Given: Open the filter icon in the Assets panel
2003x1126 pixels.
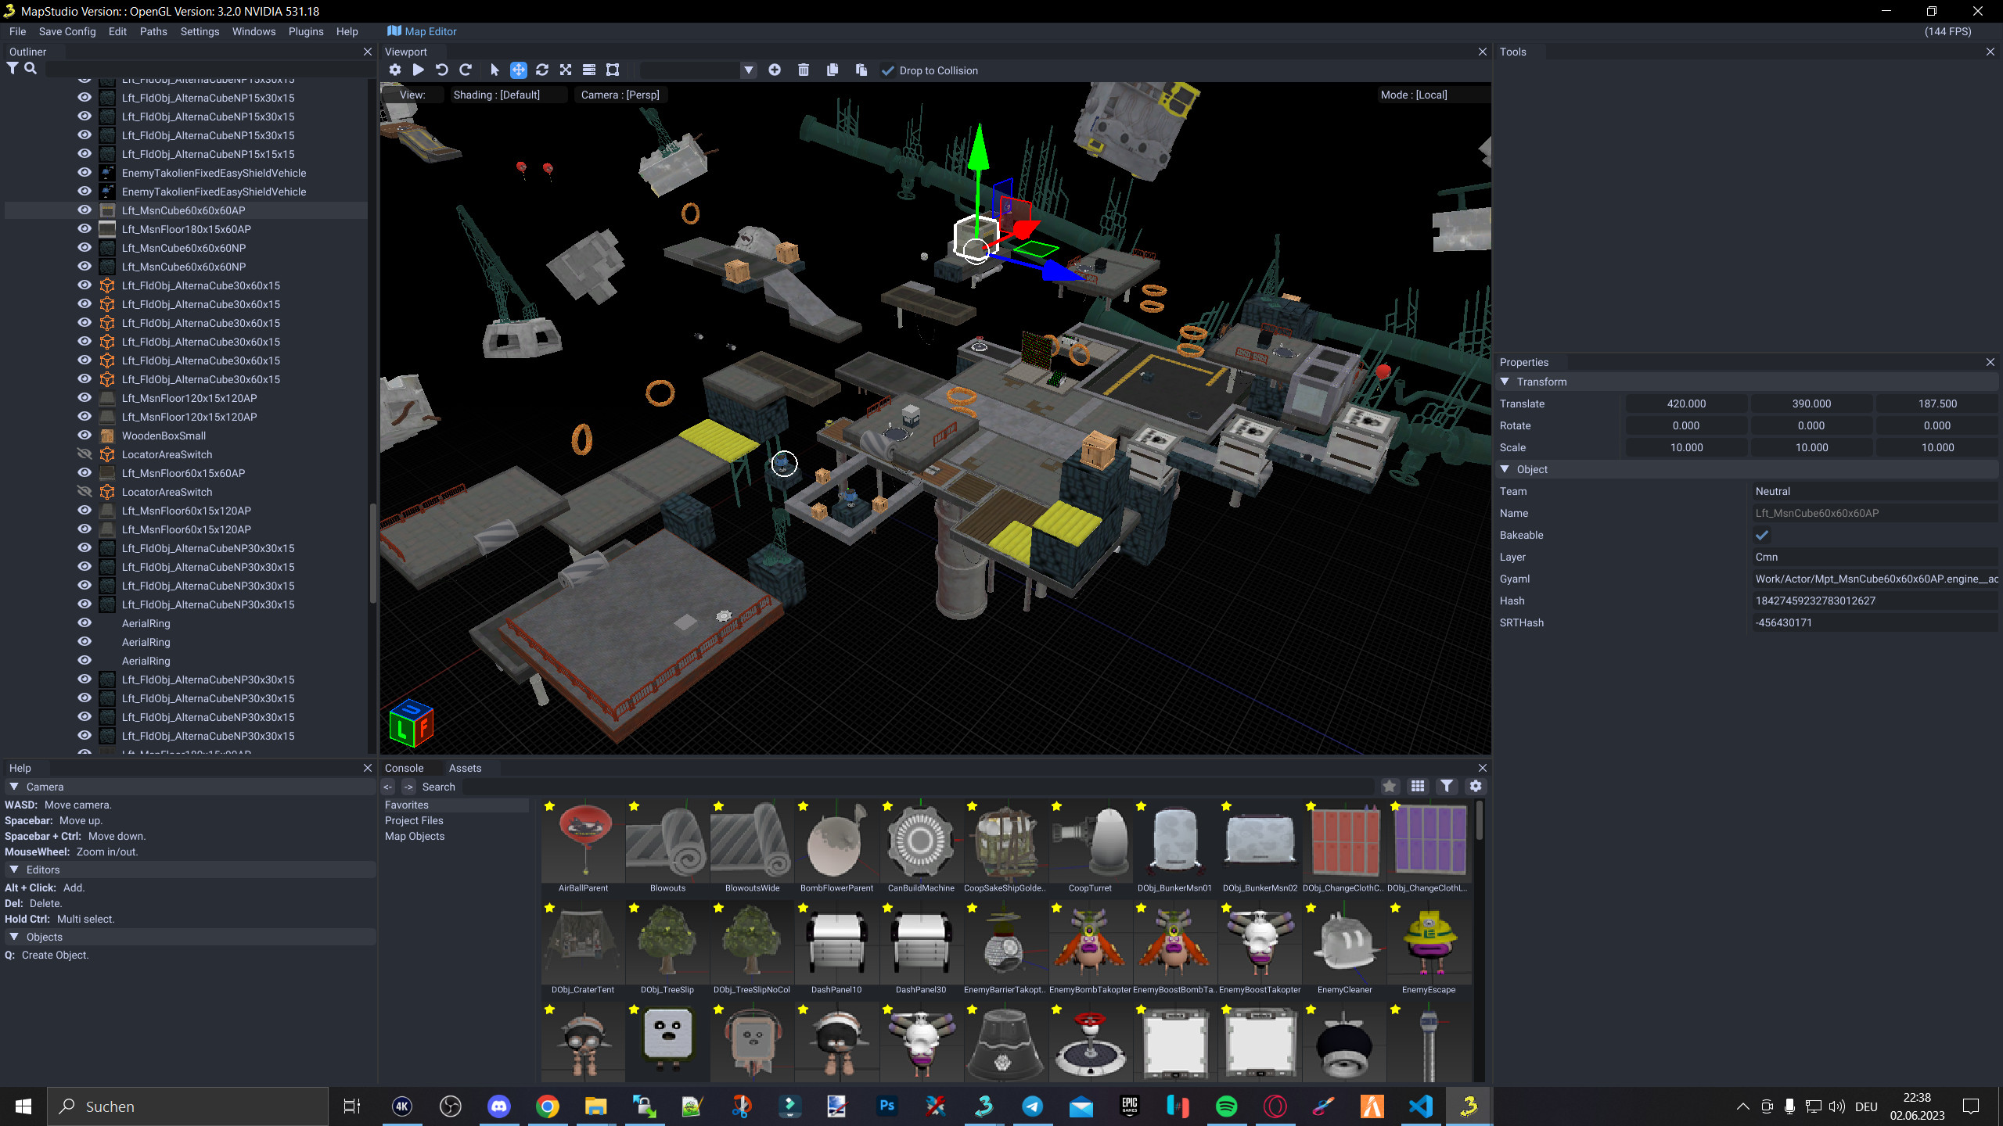Looking at the screenshot, I should point(1447,786).
